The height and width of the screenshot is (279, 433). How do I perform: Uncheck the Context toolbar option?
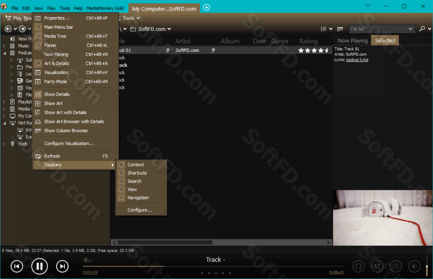tap(141, 165)
